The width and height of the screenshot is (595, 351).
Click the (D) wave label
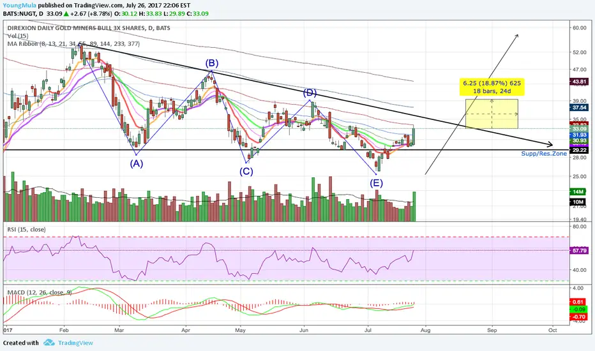310,93
